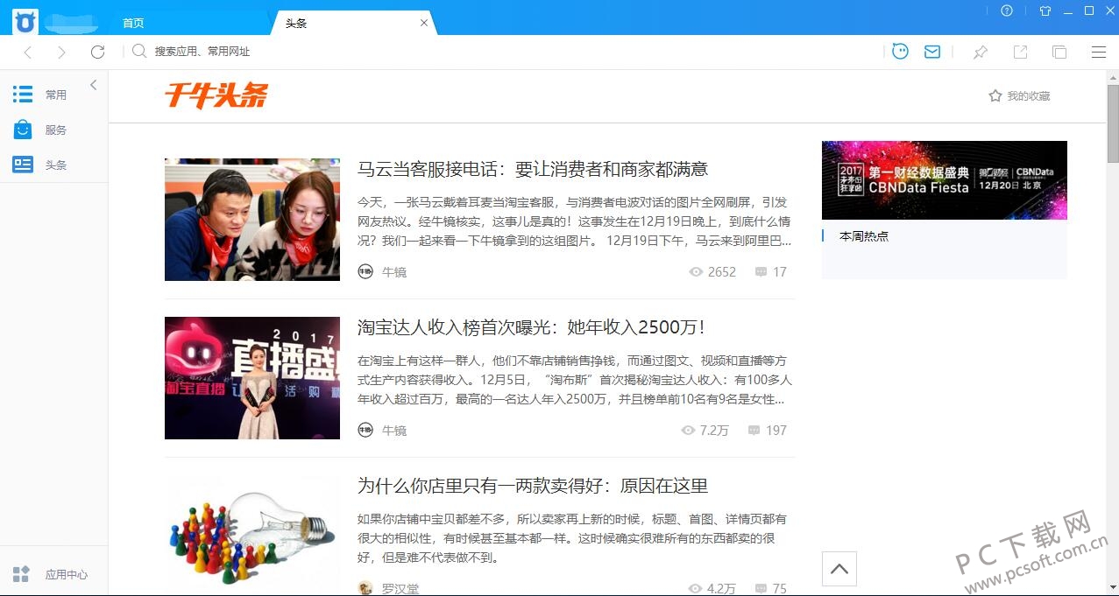
Task: Click the 淘宝直播盛典 article thumbnail
Action: (x=252, y=378)
